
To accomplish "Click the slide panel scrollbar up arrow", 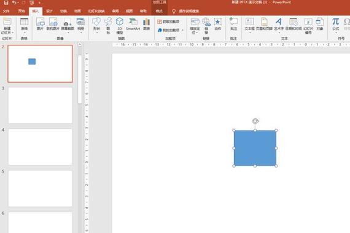I will click(x=80, y=44).
